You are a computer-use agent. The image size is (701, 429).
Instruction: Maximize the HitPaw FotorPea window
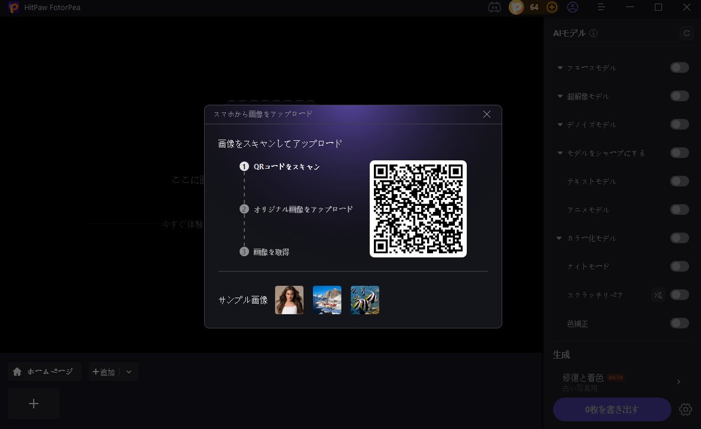658,7
